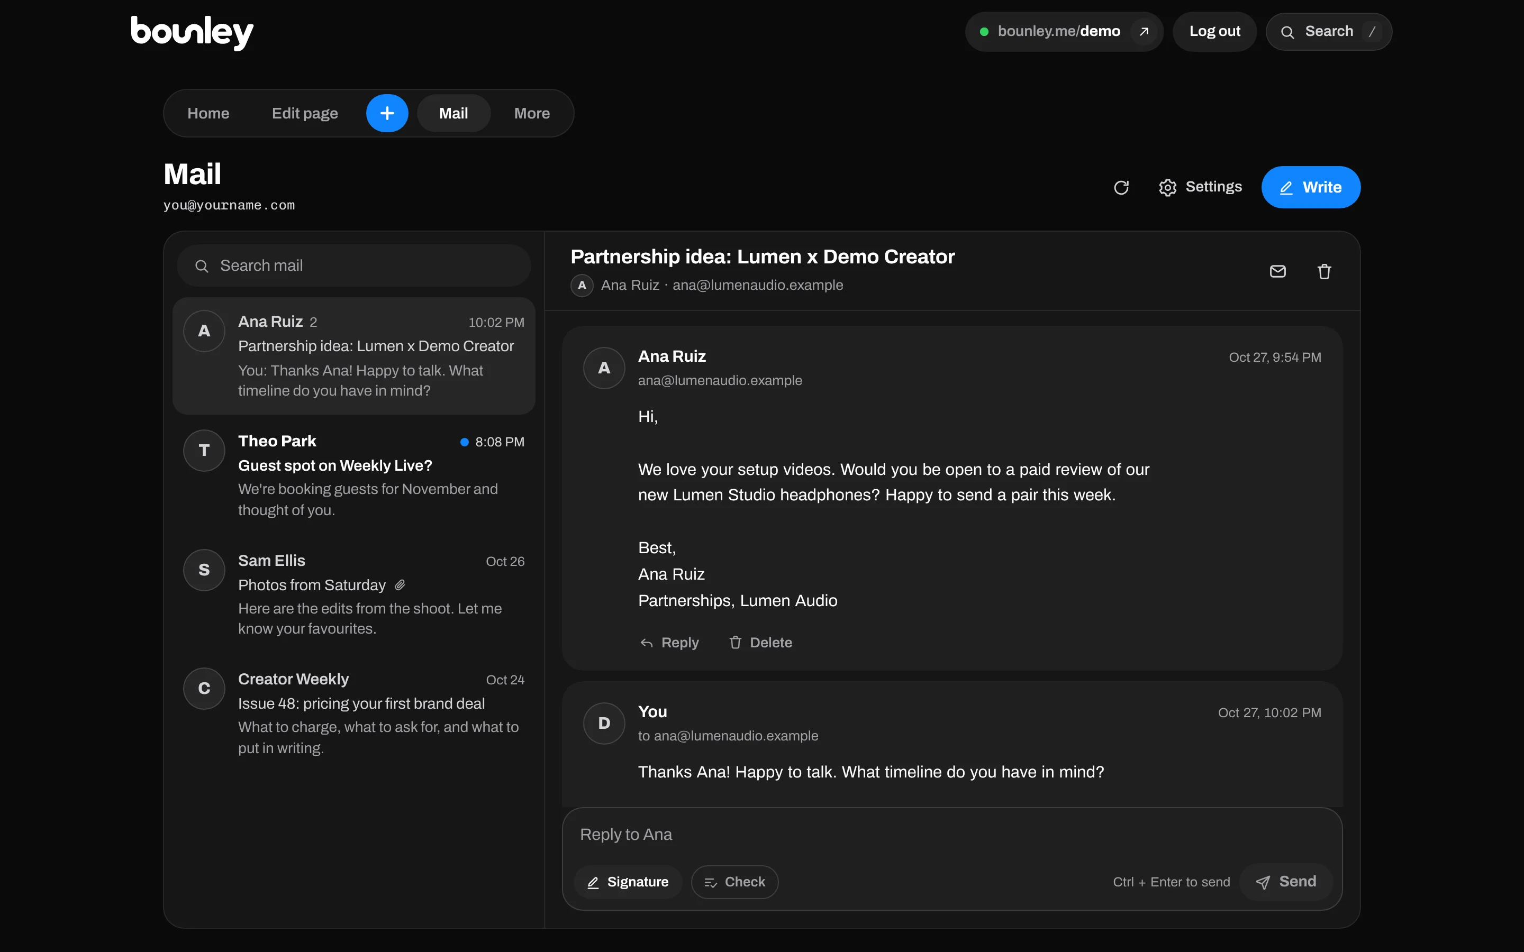Open the More menu
The height and width of the screenshot is (952, 1524).
531,113
